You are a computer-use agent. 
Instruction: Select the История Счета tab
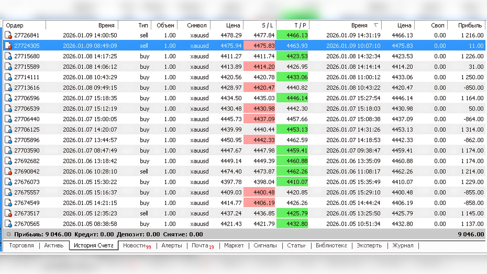[x=94, y=245]
